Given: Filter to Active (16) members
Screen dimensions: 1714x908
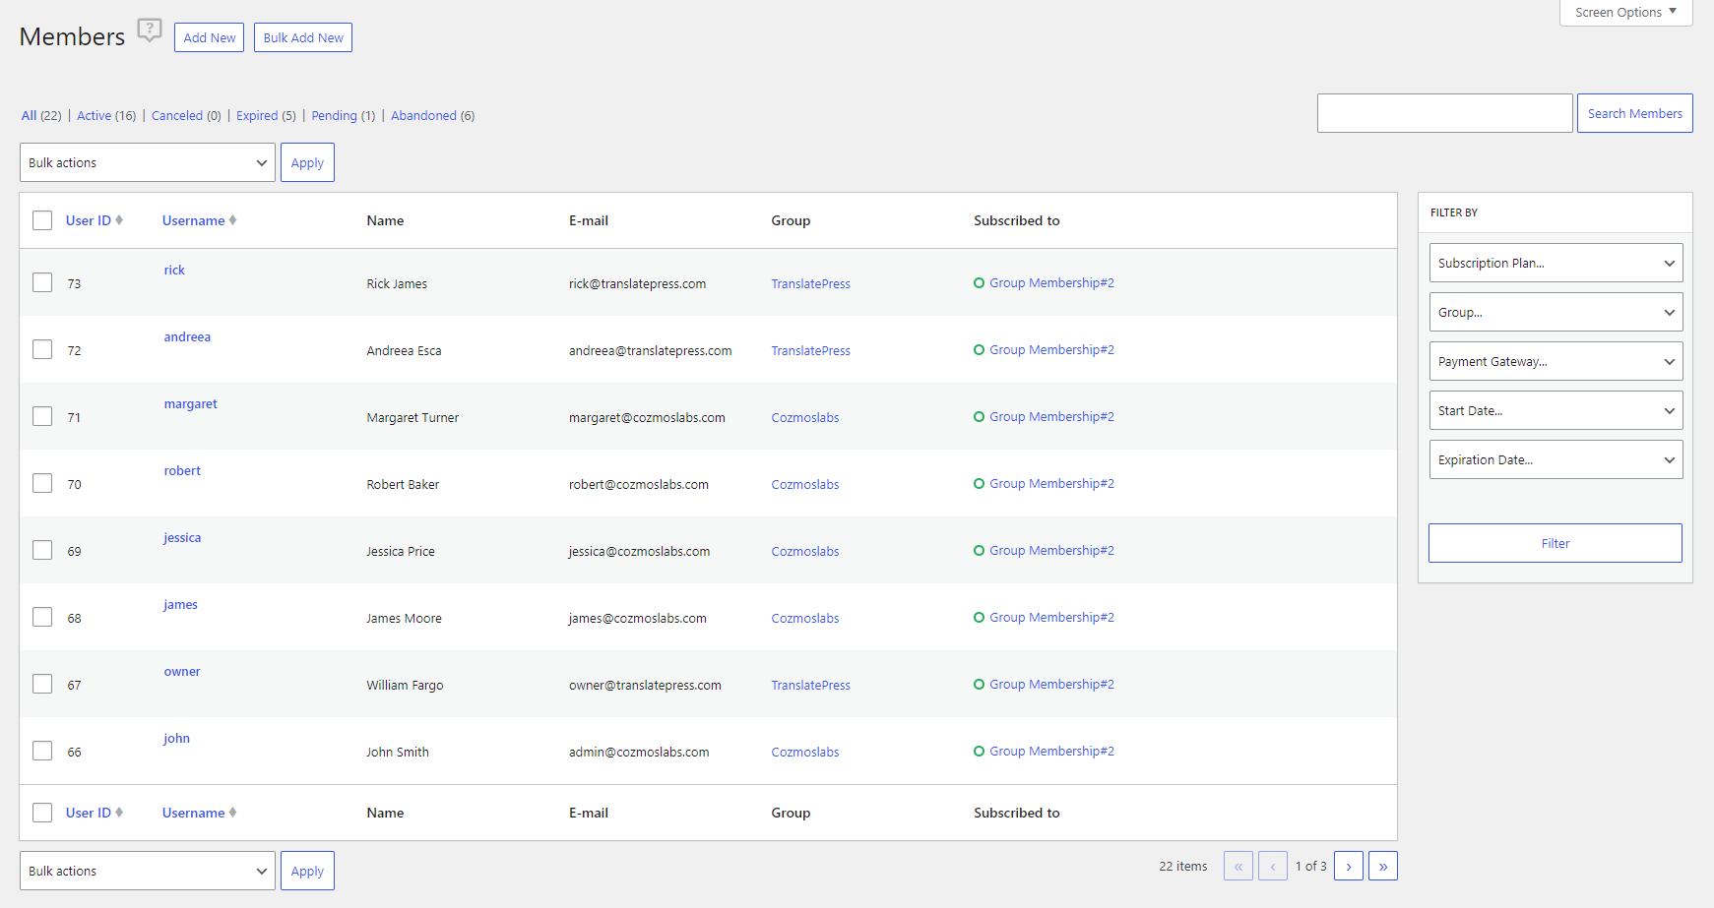Looking at the screenshot, I should pyautogui.click(x=106, y=115).
